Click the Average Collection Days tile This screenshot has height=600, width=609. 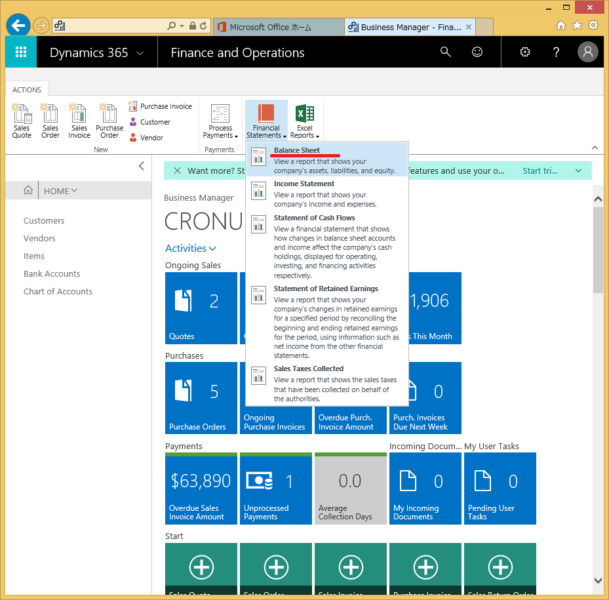(351, 489)
